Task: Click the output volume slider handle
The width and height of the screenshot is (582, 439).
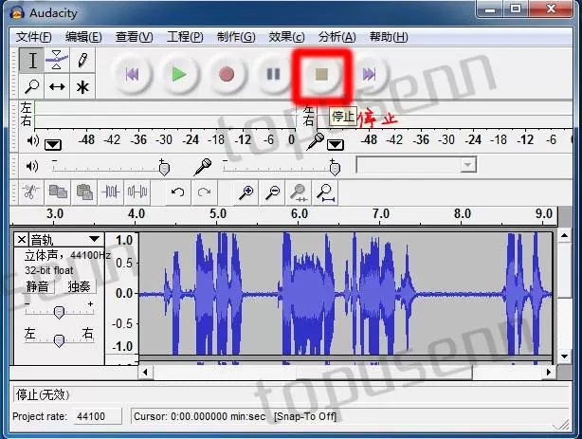Action: (x=164, y=169)
